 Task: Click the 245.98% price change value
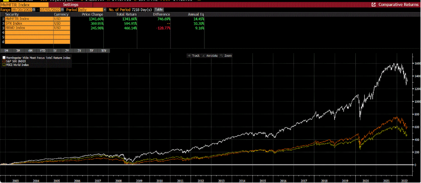97,28
